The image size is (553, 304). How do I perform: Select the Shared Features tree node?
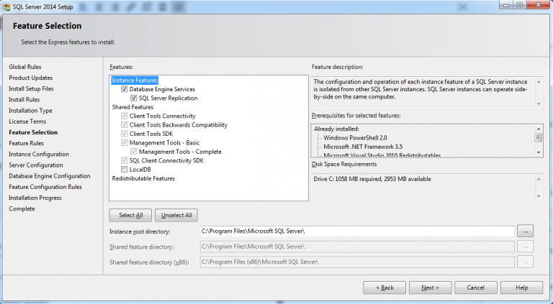tap(132, 107)
